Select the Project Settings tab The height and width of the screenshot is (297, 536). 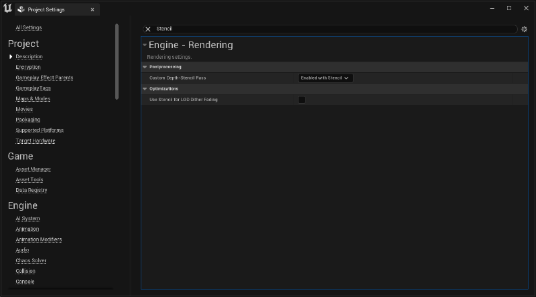pos(57,9)
